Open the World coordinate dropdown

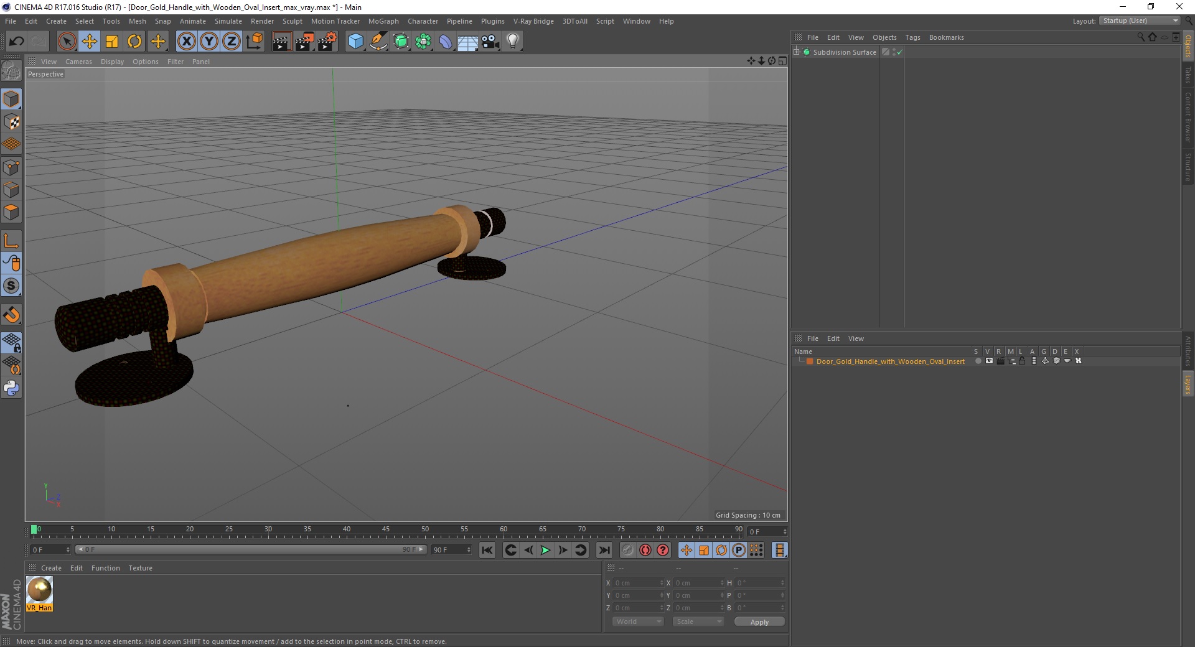[638, 621]
